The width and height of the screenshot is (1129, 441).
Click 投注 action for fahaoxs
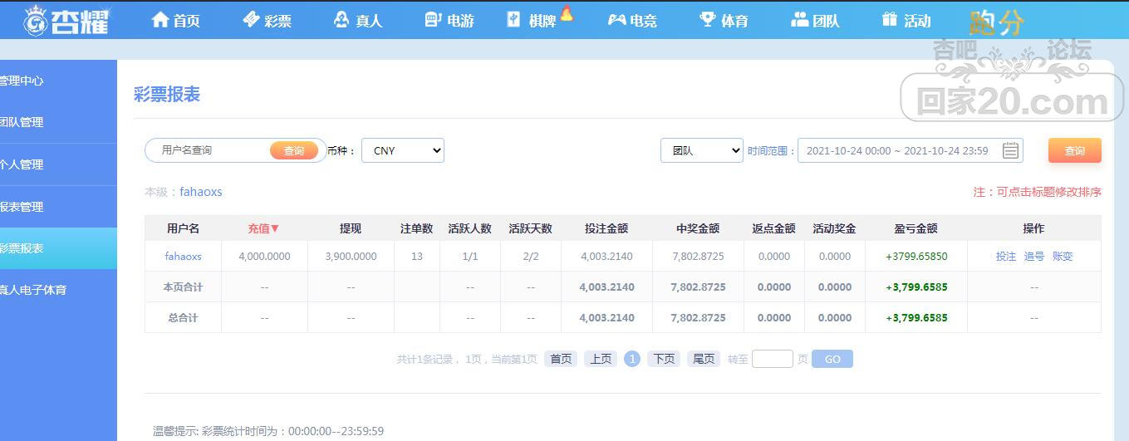(x=1006, y=257)
